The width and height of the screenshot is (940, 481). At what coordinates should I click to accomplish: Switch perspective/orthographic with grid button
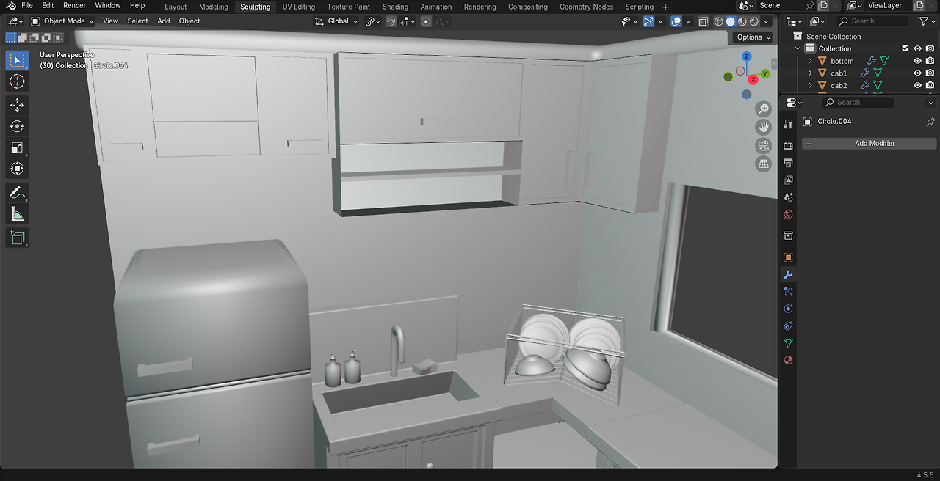click(x=764, y=164)
